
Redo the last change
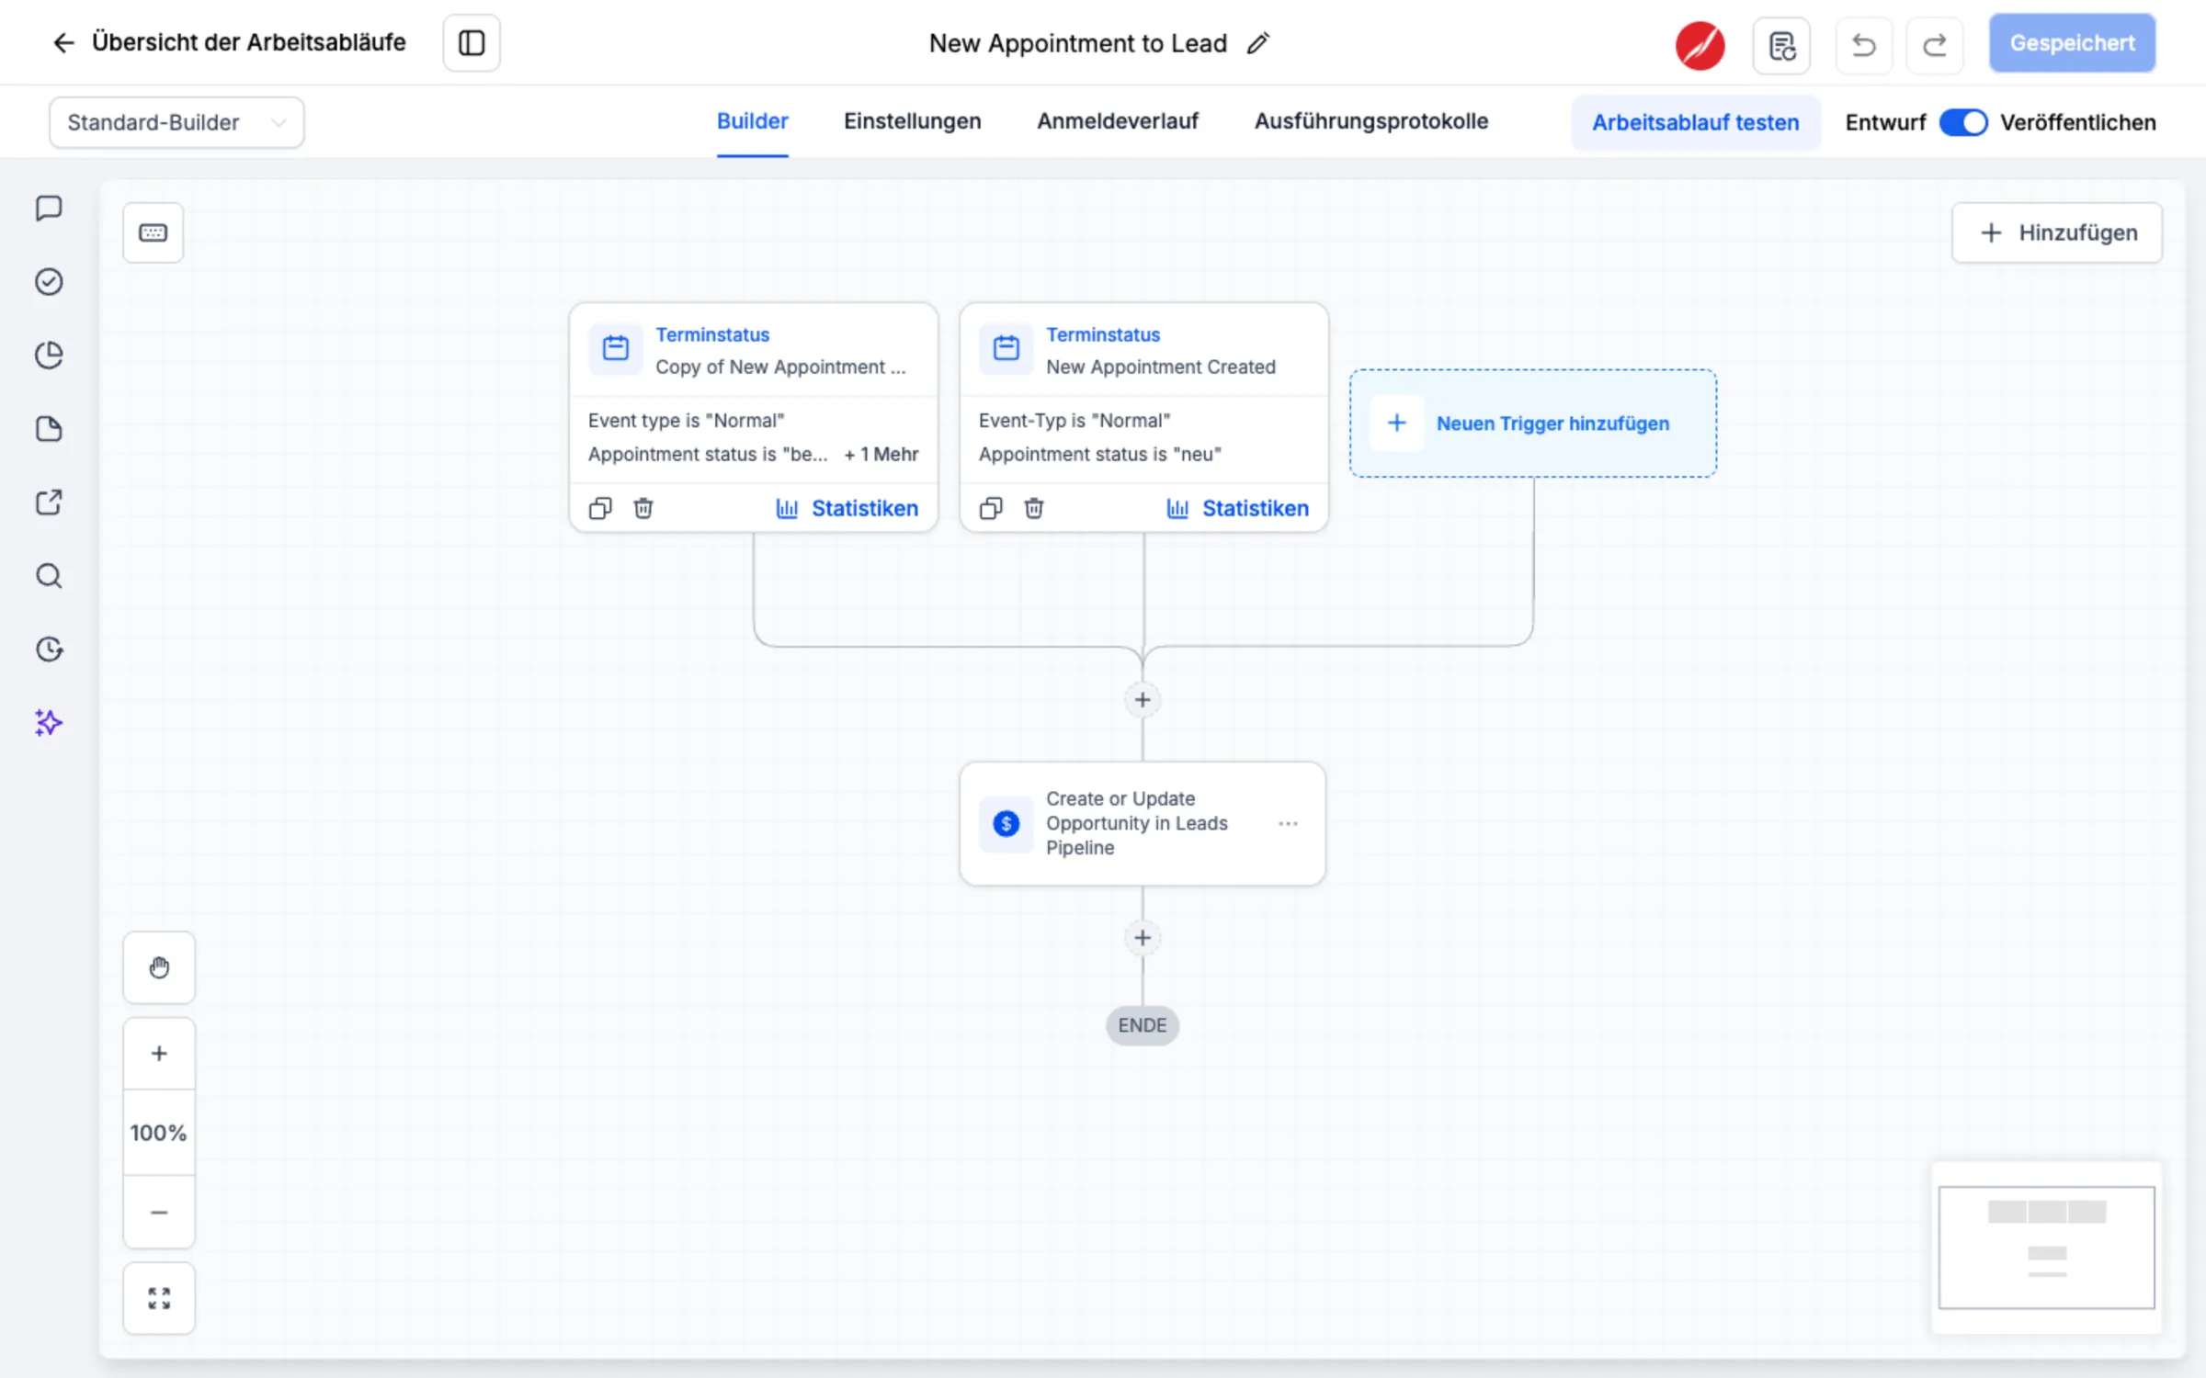pos(1935,45)
